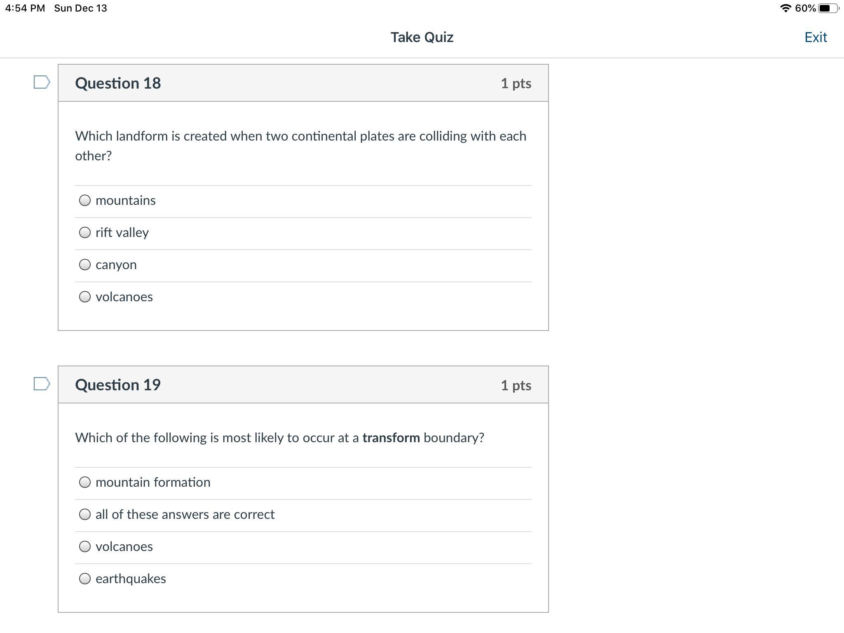Flag Question 19 for review
The image size is (844, 633).
point(42,384)
